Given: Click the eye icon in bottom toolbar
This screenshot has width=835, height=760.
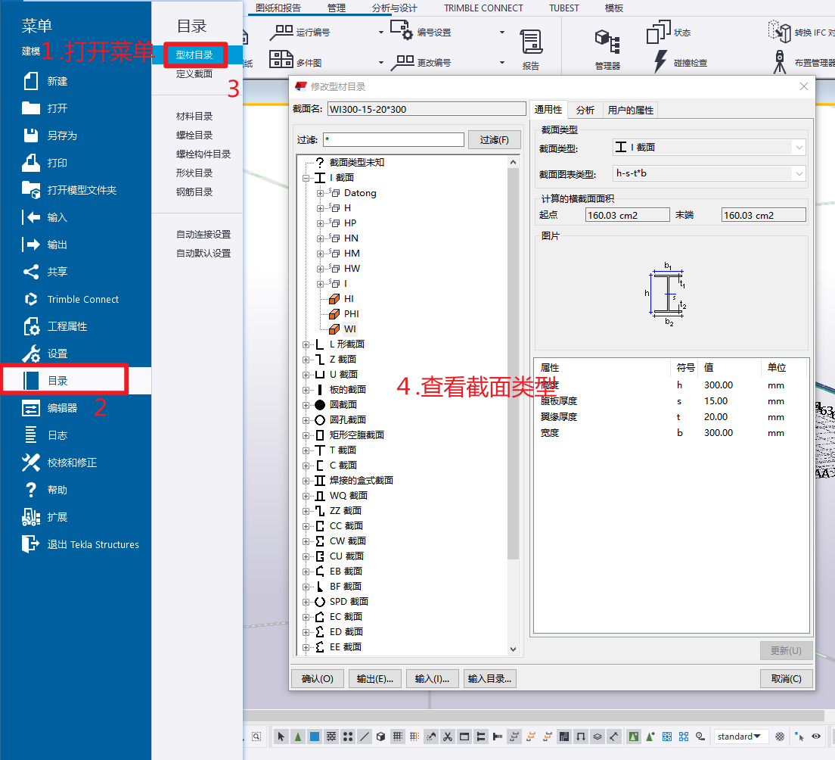Looking at the screenshot, I should [x=816, y=737].
